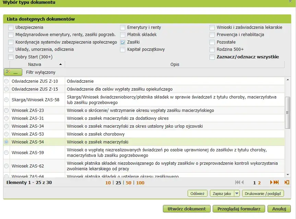The width and height of the screenshot is (296, 219).
Task: Sort list by Nazwa column arrow
Action: coord(61,64)
